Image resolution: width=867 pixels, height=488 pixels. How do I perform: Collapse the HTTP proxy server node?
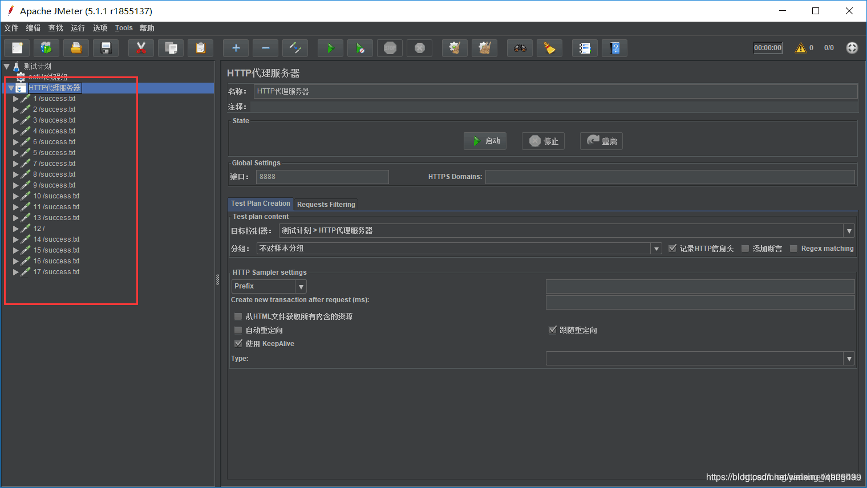tap(11, 88)
